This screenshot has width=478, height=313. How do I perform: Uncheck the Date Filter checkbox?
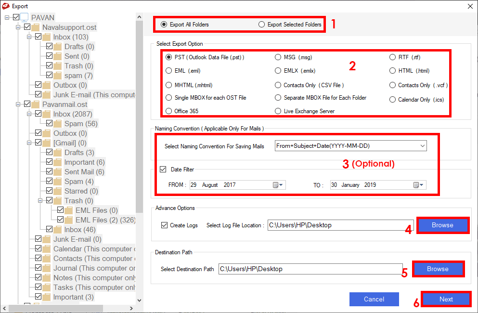pos(163,170)
